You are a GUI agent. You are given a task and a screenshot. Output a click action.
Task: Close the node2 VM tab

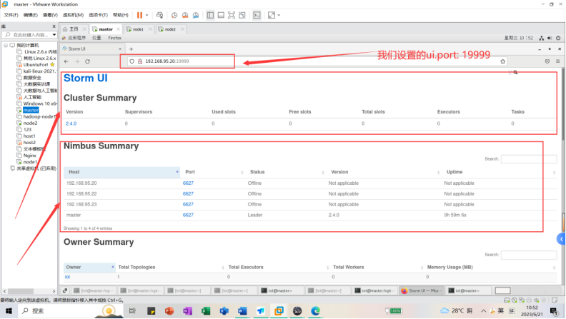click(182, 29)
